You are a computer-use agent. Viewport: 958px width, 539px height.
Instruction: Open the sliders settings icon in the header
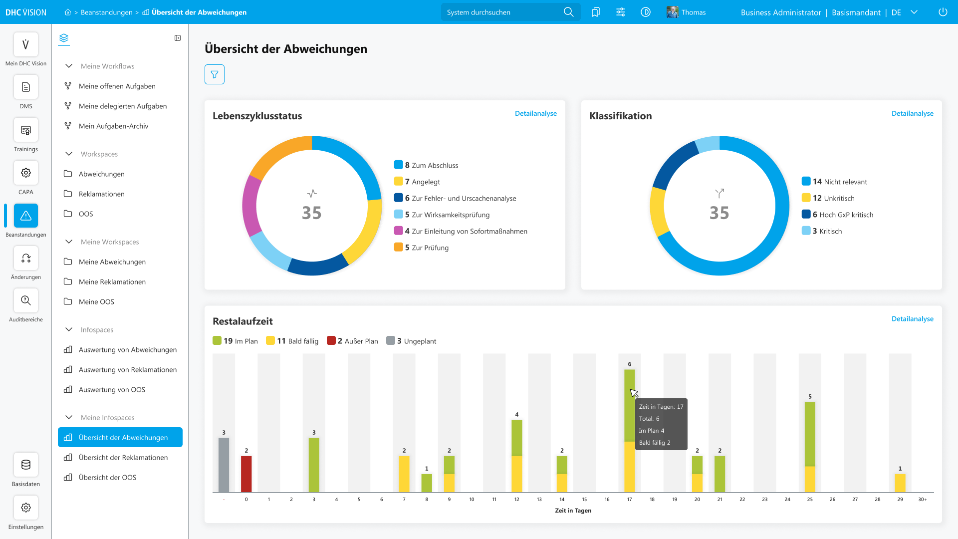point(621,12)
